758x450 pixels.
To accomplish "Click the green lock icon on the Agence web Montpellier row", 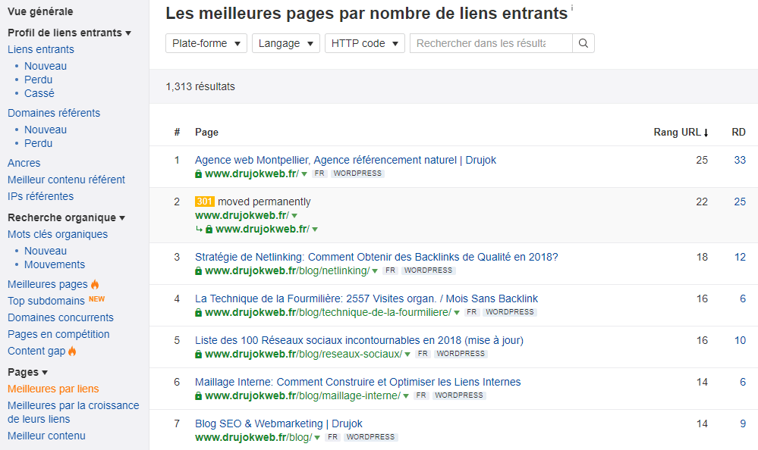I will tap(198, 173).
